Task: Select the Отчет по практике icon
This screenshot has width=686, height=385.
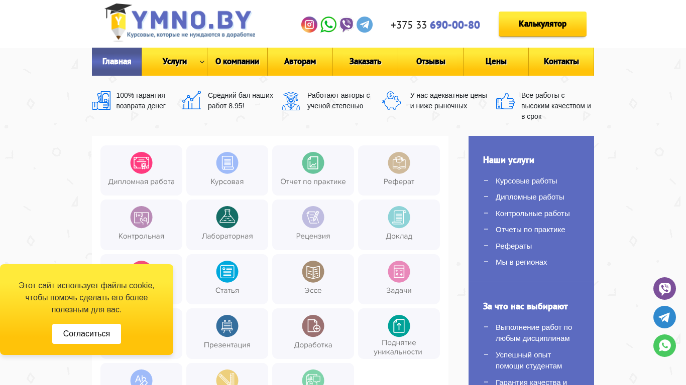Action: (313, 163)
